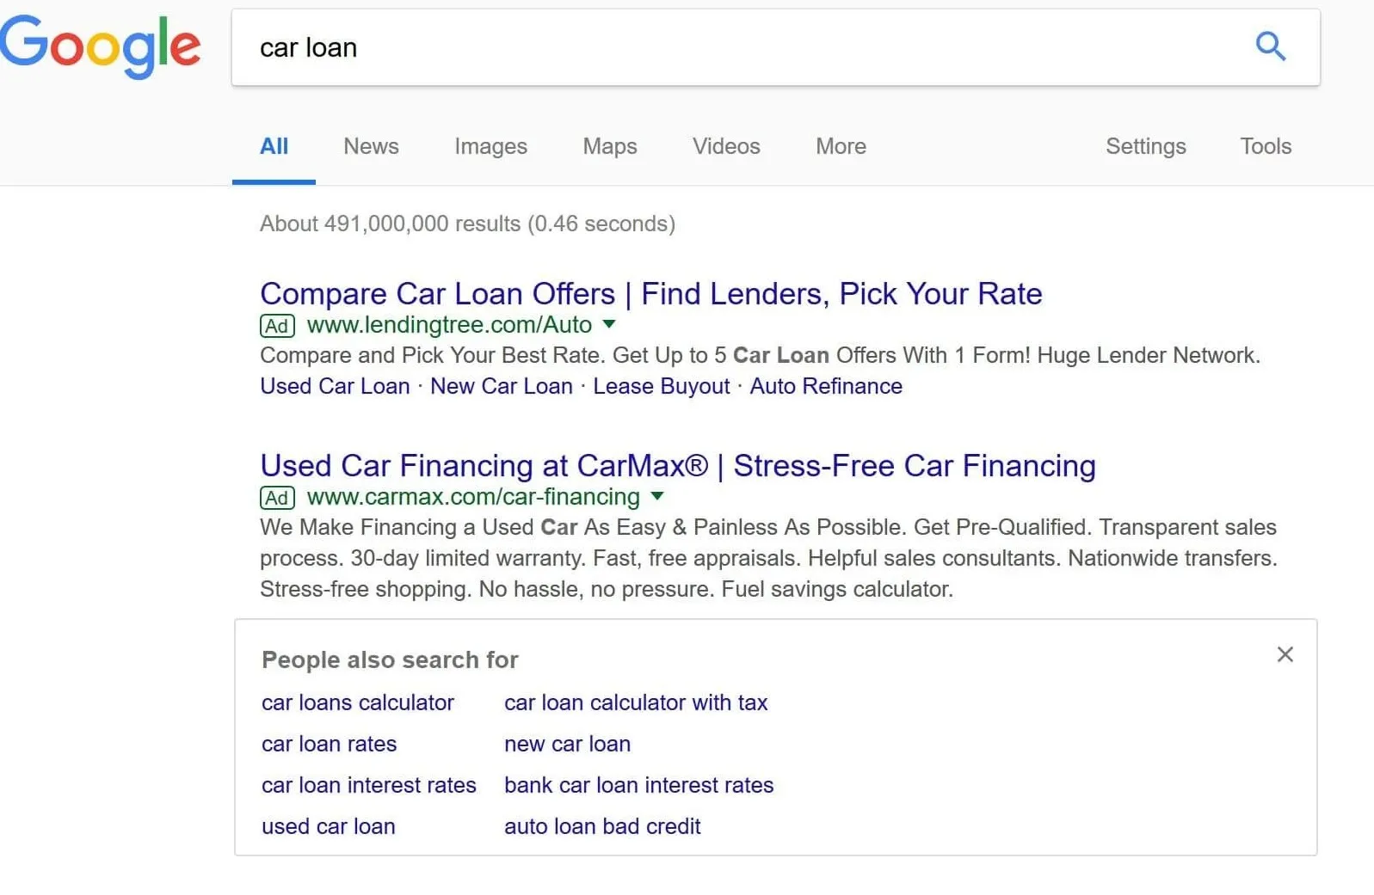Open Compare Car Loan Offers ad headline
Screen dimensions: 1374x895
click(650, 294)
